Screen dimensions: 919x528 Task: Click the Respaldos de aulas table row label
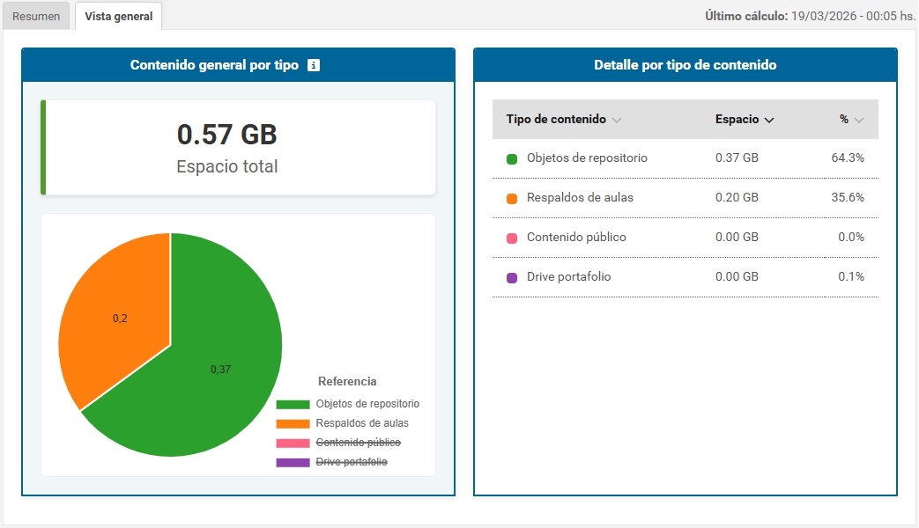click(580, 198)
